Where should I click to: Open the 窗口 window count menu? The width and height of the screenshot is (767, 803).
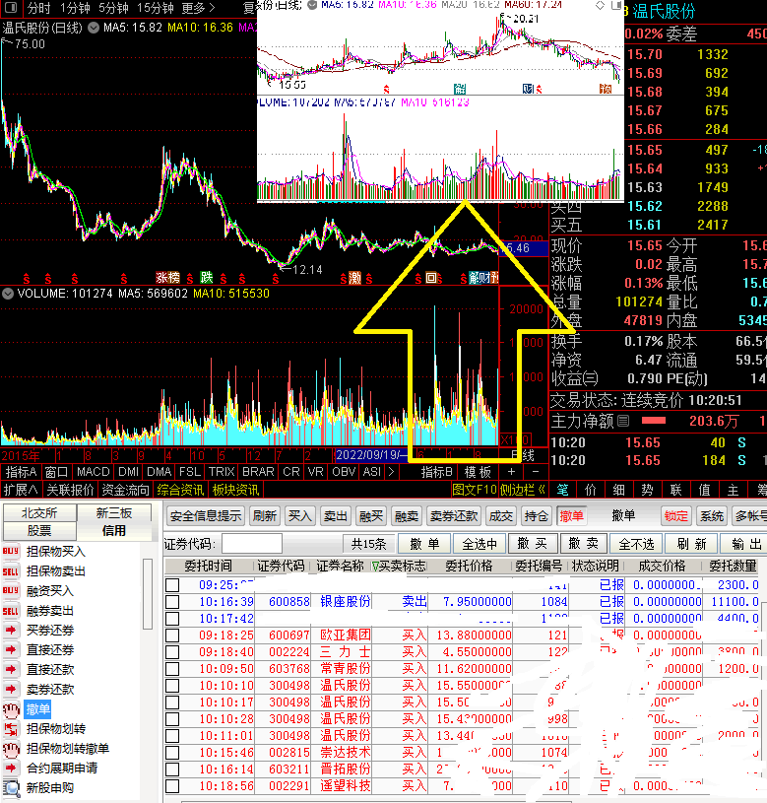[56, 472]
